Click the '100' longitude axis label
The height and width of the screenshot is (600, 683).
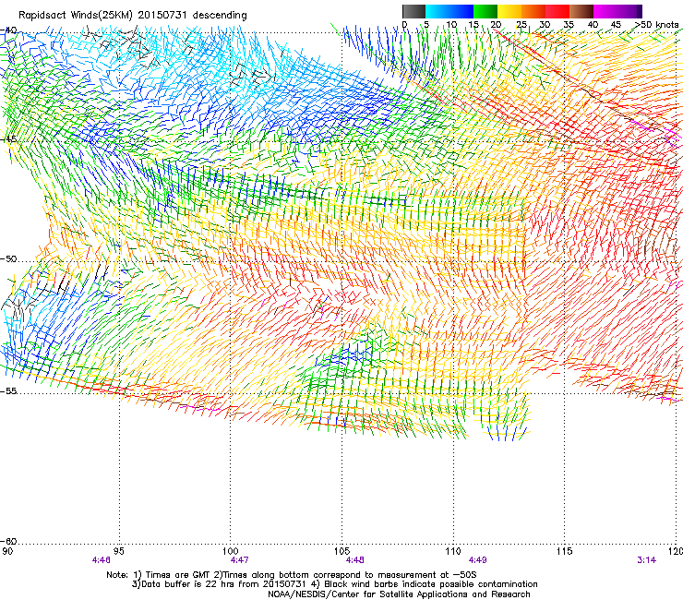click(x=231, y=551)
